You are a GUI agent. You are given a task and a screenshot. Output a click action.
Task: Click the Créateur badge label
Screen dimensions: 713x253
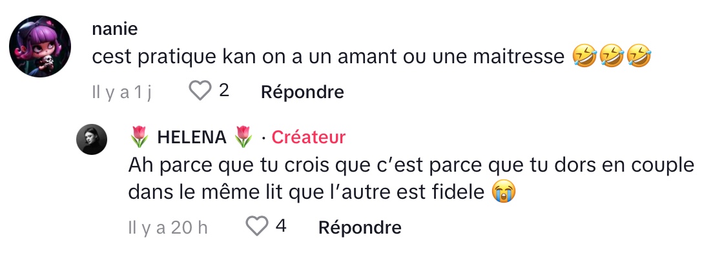click(x=308, y=137)
